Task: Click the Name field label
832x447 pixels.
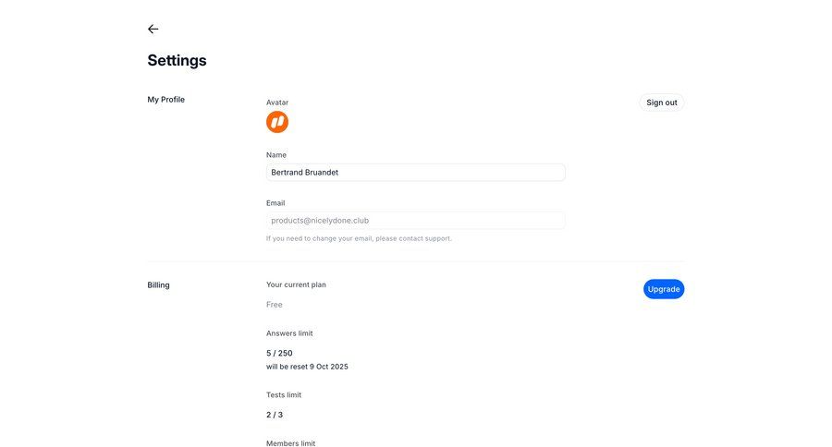Action: click(x=276, y=155)
